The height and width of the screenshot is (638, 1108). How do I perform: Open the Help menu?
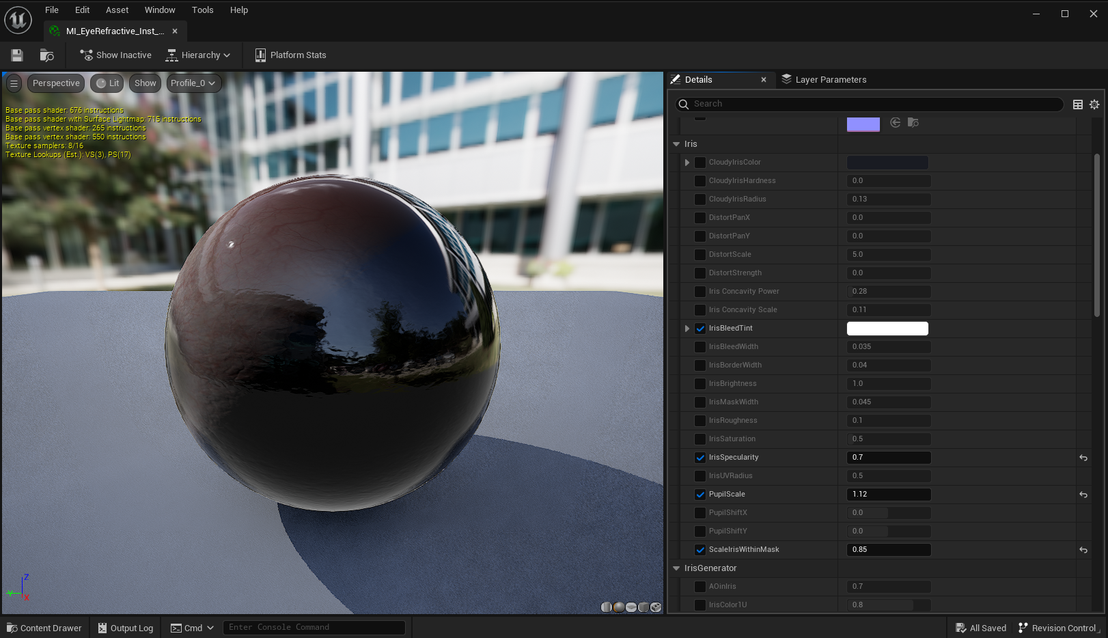(x=239, y=10)
